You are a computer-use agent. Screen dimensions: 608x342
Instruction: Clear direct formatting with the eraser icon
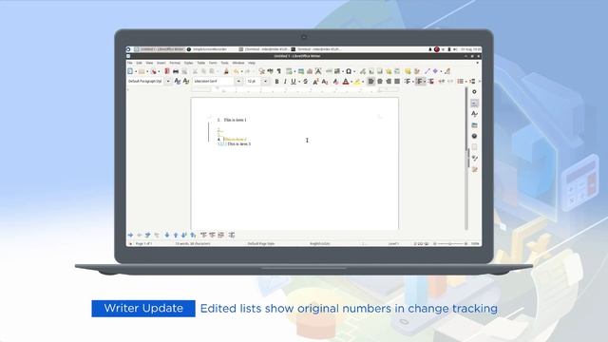(335, 82)
